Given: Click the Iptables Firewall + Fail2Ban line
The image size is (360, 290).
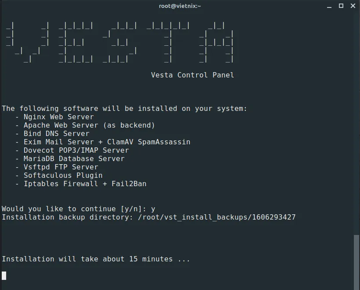Looking at the screenshot, I should pos(81,184).
